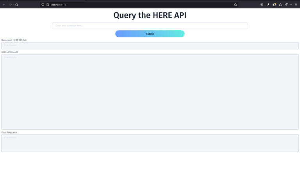Click the 'Query the HERE API' heading
Screen dimensions: 300x172
click(150, 15)
